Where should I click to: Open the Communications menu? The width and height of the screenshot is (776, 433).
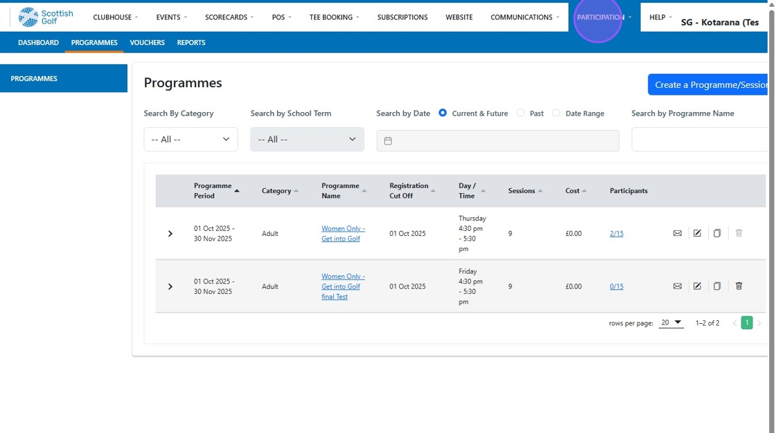[x=524, y=17]
